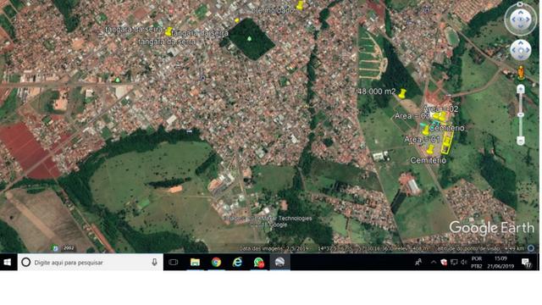
Task: Click the green tree icon in forest square
Action: (x=249, y=39)
